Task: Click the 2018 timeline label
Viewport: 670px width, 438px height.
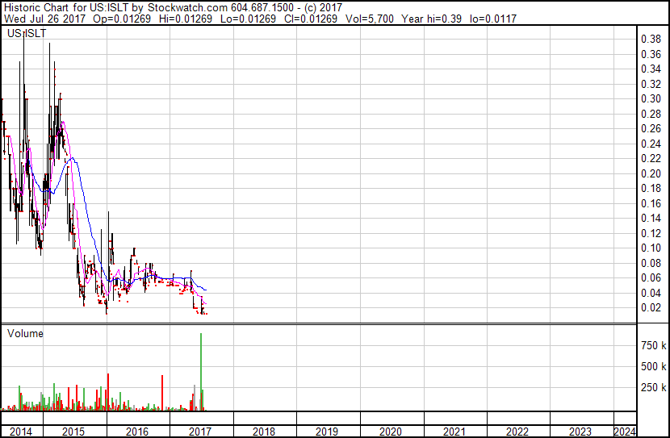Action: pos(264,432)
